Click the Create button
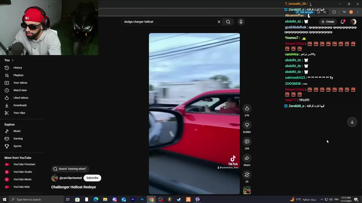 pyautogui.click(x=327, y=22)
